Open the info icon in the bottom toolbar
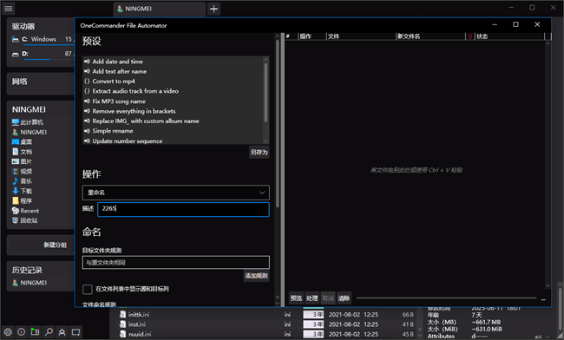The image size is (564, 340). click(22, 332)
